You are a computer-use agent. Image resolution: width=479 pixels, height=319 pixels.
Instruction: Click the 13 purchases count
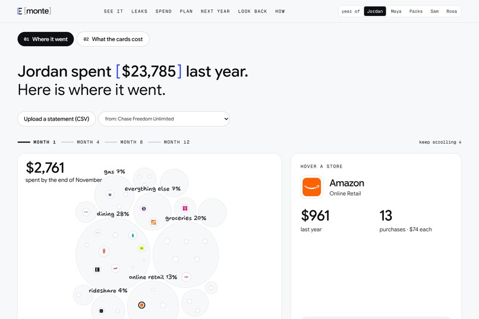click(x=386, y=216)
